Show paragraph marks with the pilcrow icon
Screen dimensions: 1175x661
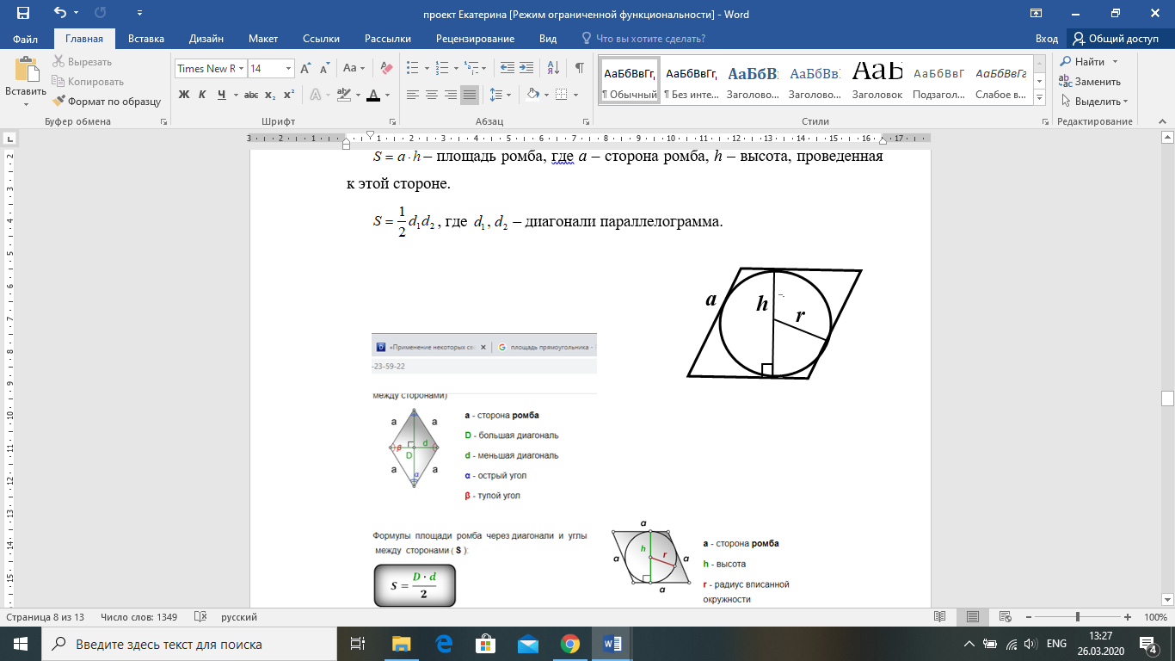580,68
